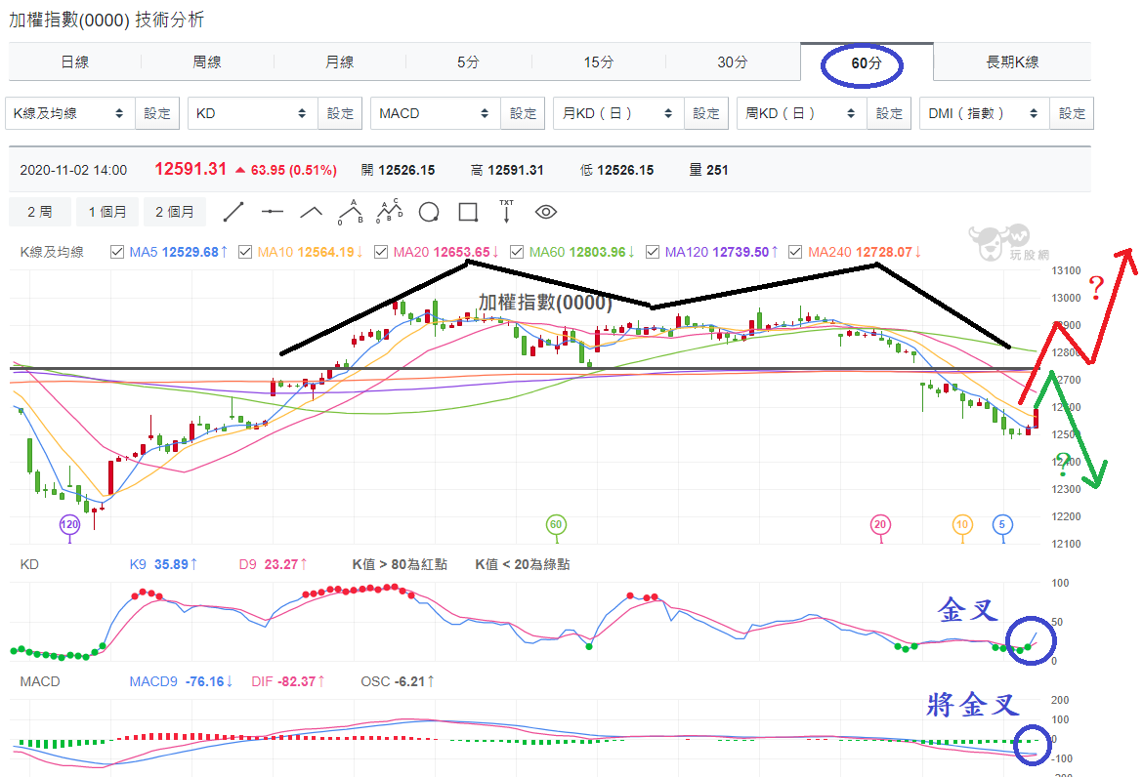
Task: Set chart range to 2 周
Action: click(40, 212)
